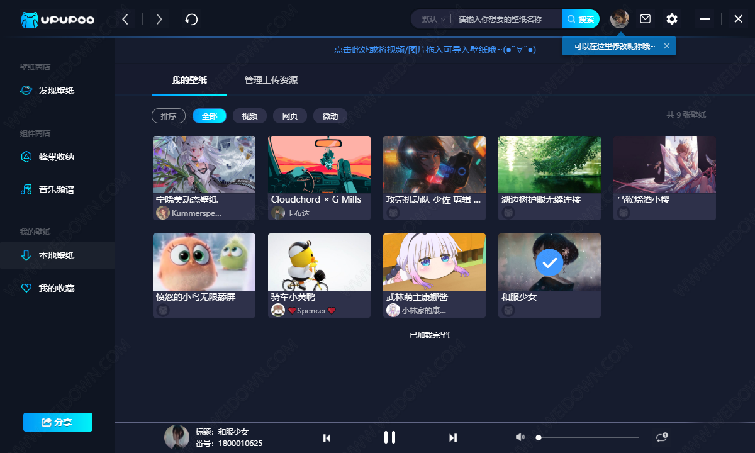This screenshot has height=453, width=755.
Task: Select the 攻壳机动队 wallpaper thumbnail
Action: [434, 164]
